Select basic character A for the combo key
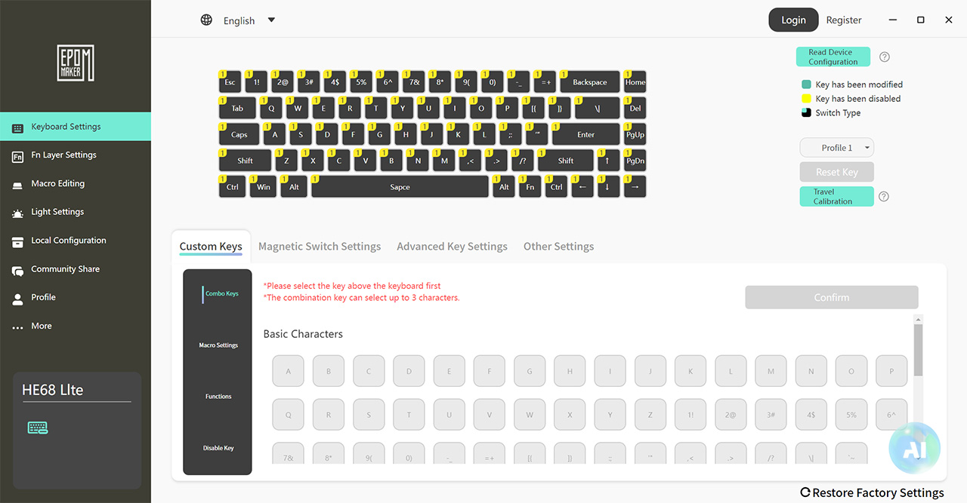This screenshot has width=967, height=503. 288,370
